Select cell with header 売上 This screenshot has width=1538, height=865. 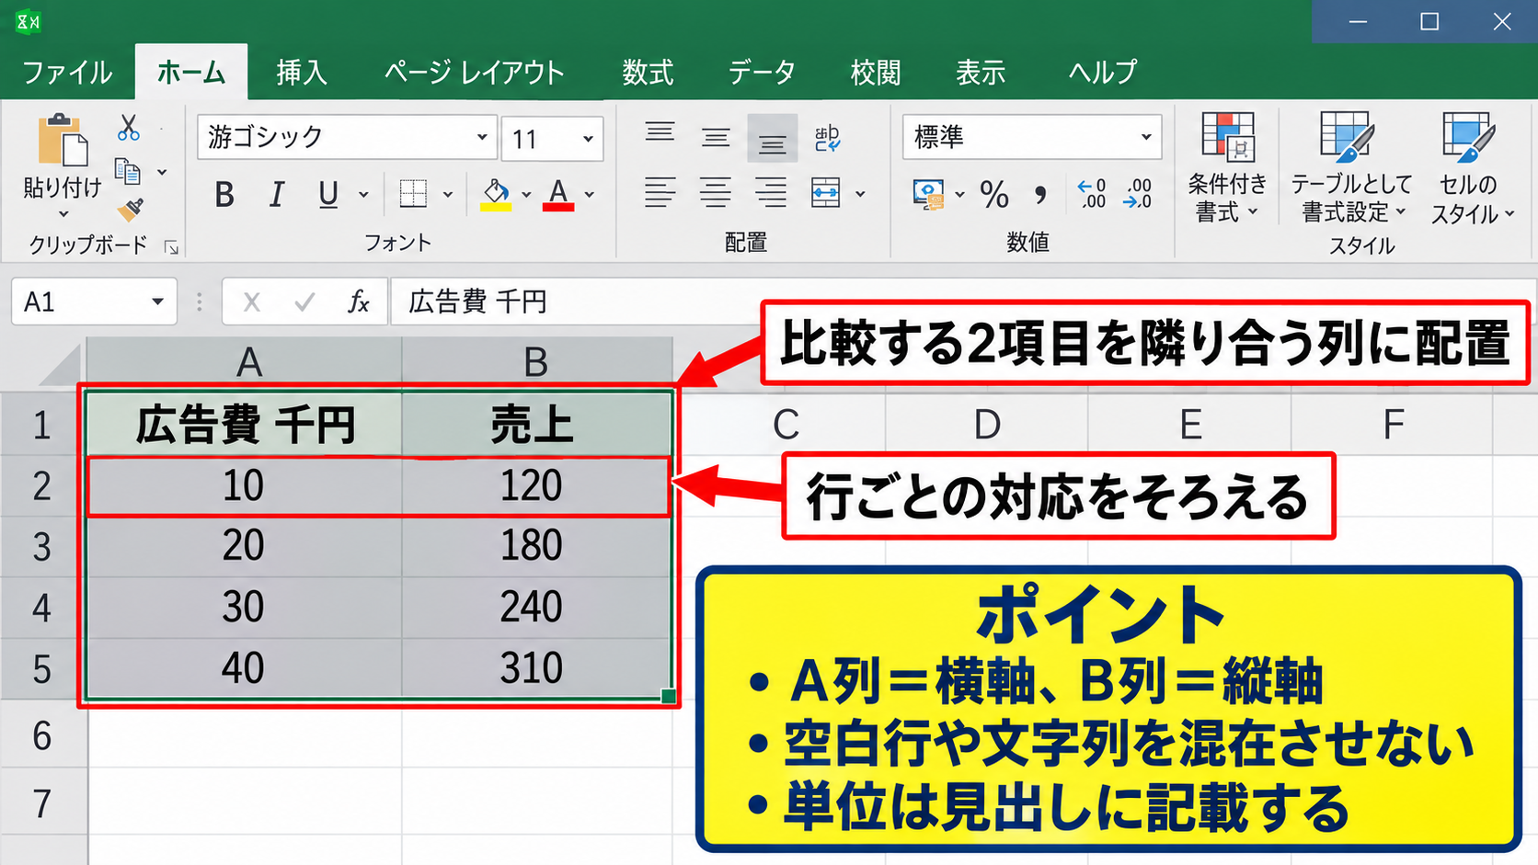[535, 425]
